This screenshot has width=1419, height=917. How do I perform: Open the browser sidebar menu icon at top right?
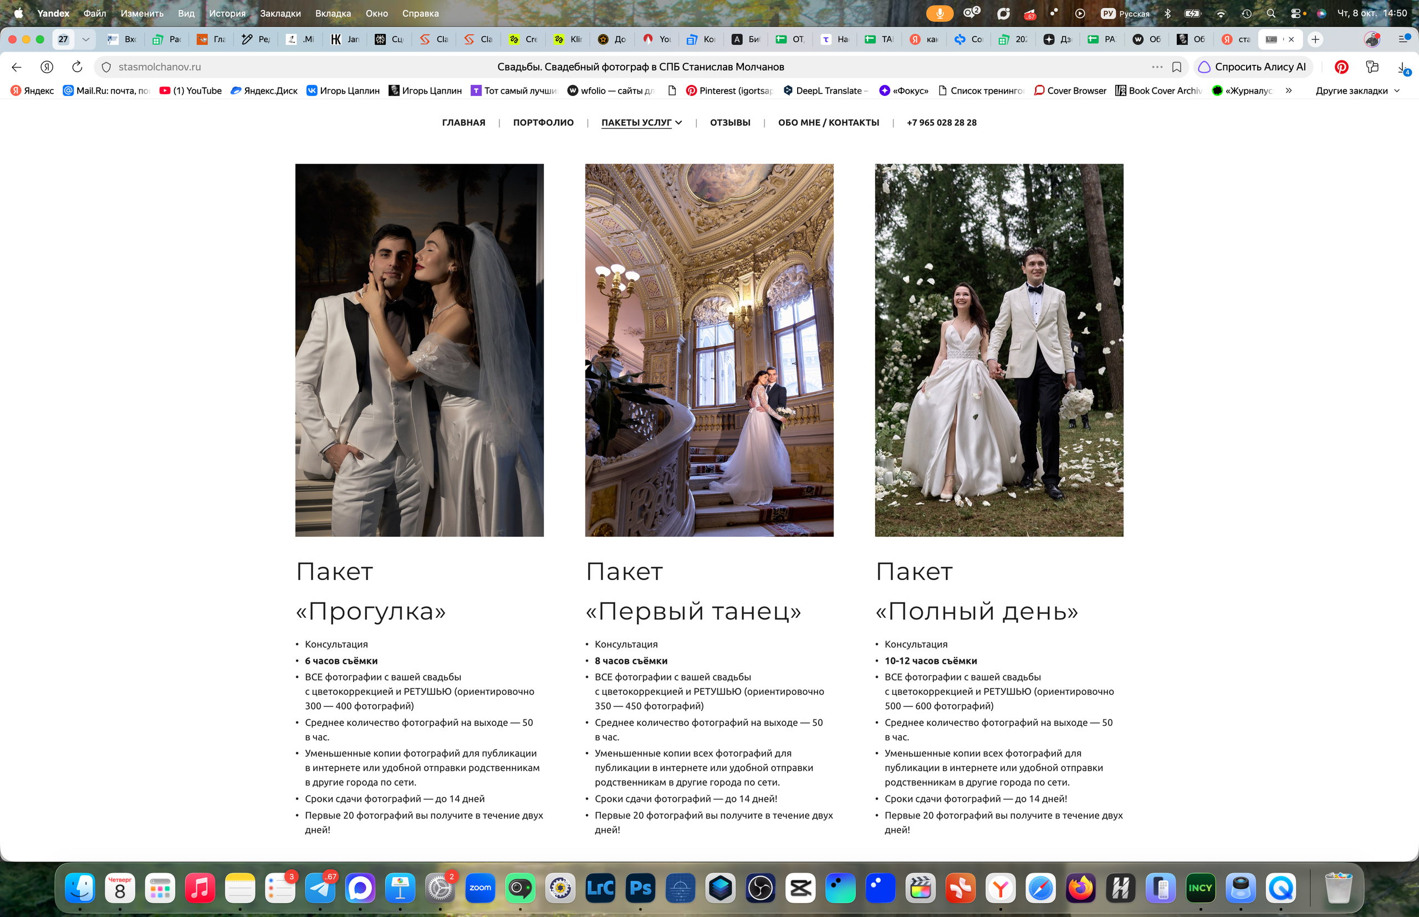click(x=1403, y=39)
